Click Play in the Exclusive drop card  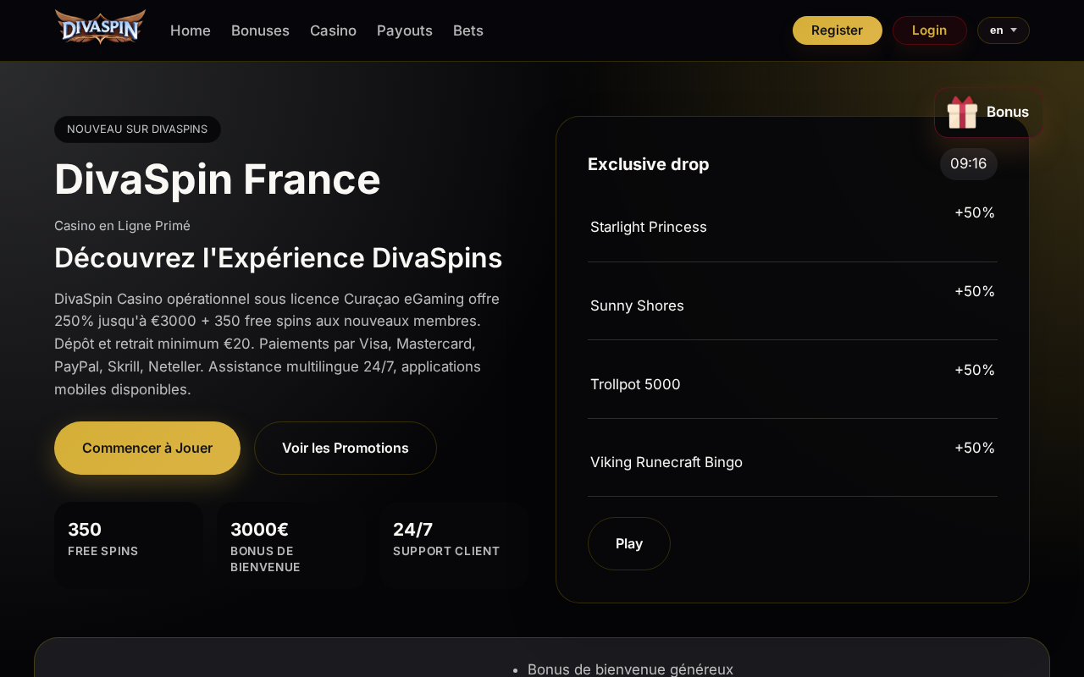pyautogui.click(x=629, y=543)
